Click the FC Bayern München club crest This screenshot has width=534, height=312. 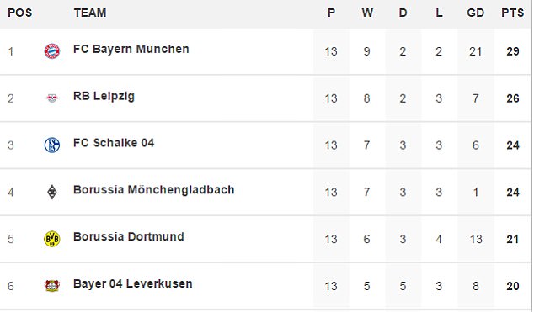tap(52, 51)
